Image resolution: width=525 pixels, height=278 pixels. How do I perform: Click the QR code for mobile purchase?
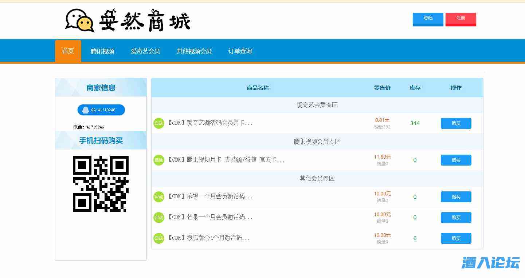coord(101,184)
